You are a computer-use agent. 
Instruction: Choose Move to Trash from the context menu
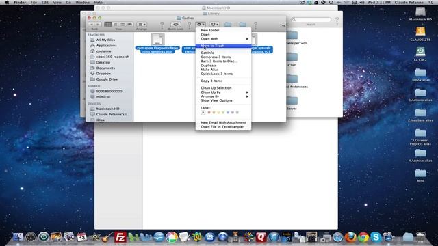[223, 46]
